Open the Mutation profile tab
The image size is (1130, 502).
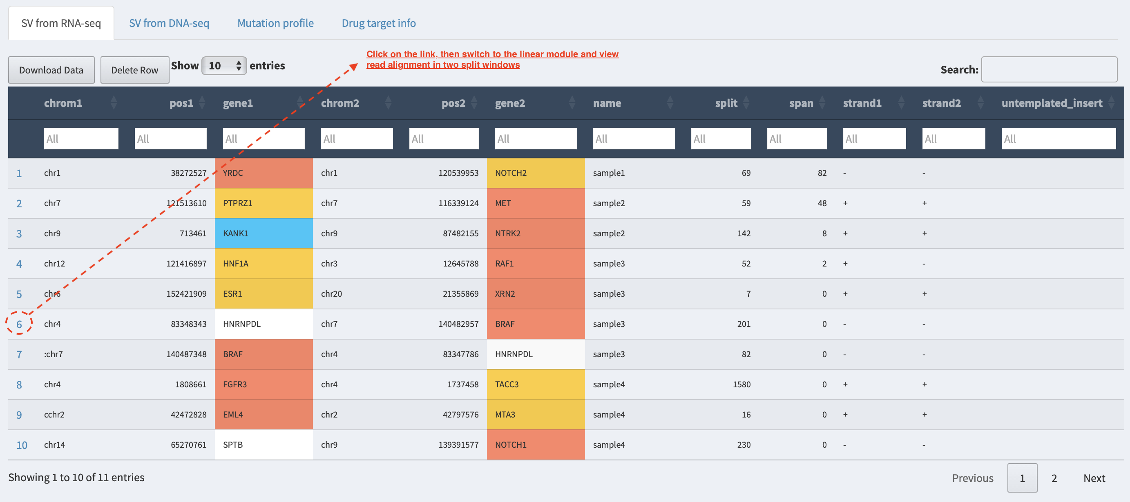pyautogui.click(x=275, y=23)
